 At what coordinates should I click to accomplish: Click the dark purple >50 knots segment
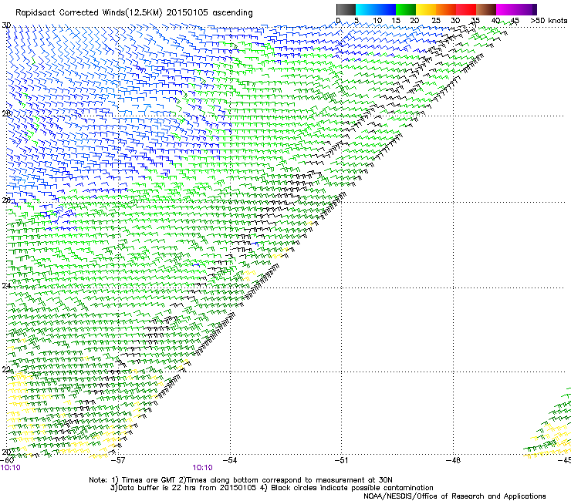coord(535,9)
